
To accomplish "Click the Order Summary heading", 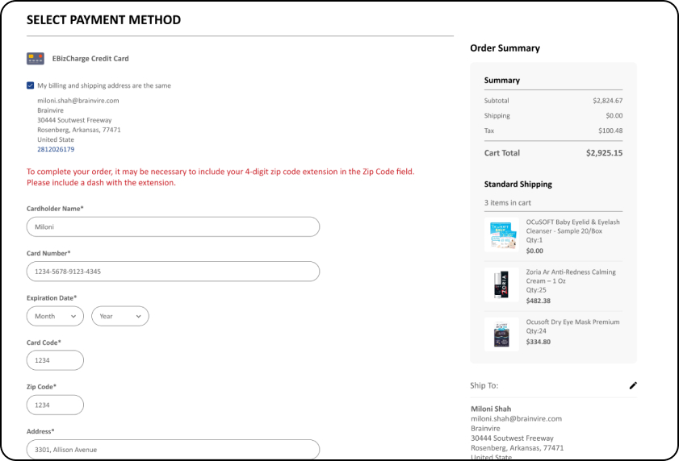I will (505, 48).
